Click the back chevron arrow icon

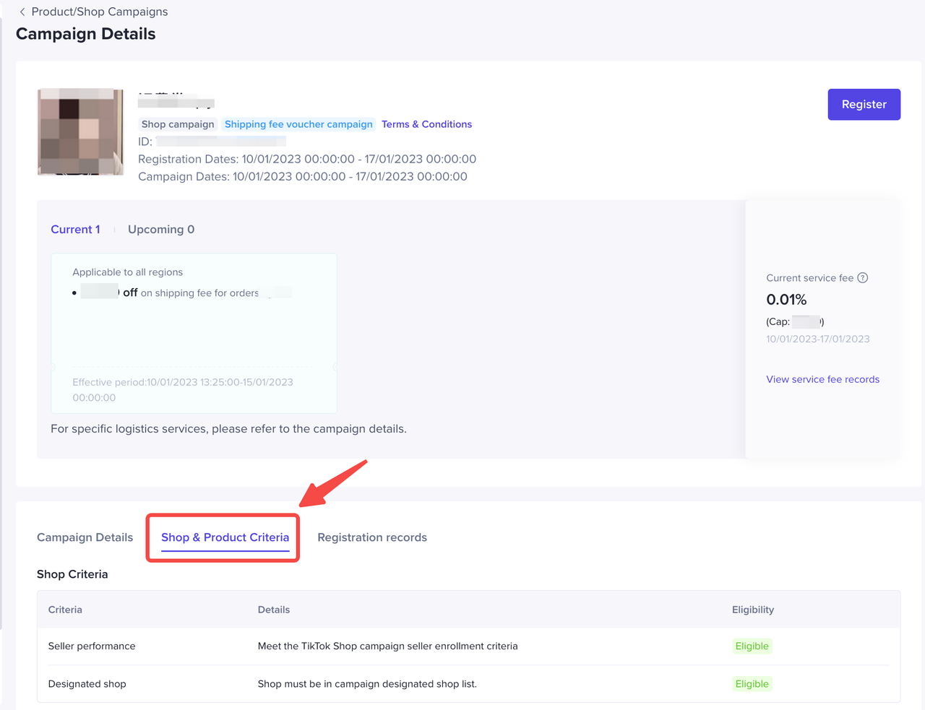coord(22,12)
